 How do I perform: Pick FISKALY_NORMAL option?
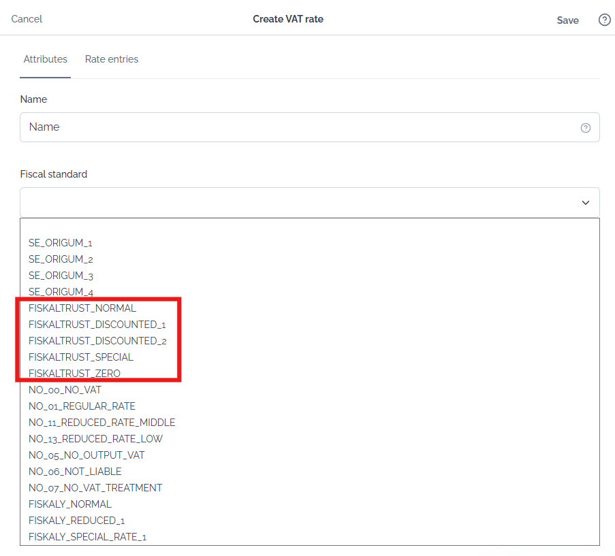click(309, 504)
